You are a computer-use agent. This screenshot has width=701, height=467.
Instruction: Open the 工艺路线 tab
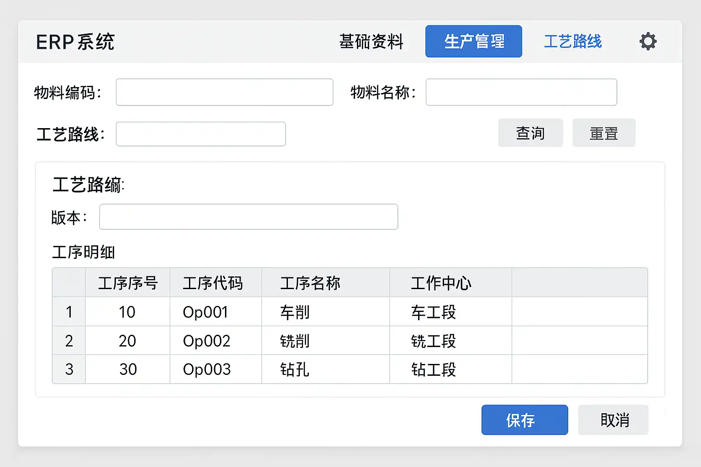572,42
